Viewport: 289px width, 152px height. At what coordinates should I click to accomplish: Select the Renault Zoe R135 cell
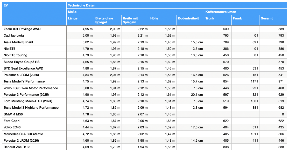pos(34,147)
